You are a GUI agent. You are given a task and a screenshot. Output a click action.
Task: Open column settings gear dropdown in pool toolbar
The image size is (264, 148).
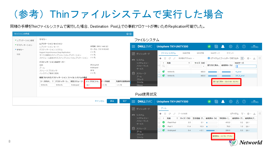tap(249, 113)
